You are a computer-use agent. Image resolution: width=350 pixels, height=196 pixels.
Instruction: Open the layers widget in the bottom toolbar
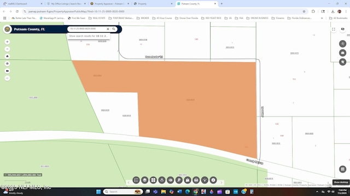(144, 180)
